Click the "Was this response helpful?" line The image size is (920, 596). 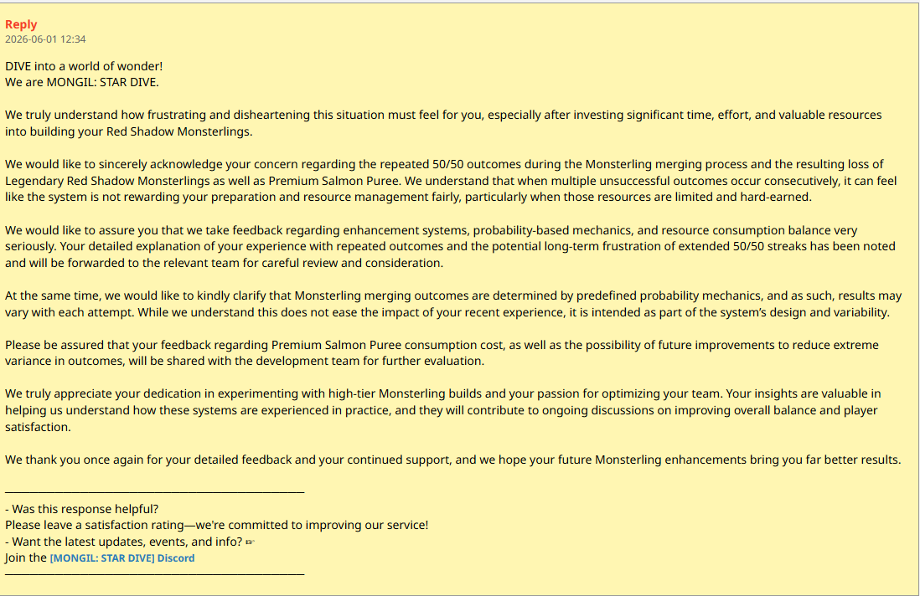click(x=81, y=509)
